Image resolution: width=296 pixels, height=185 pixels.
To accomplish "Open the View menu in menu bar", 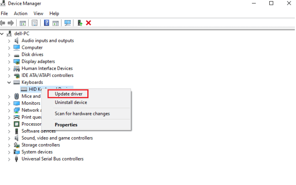I will (38, 14).
